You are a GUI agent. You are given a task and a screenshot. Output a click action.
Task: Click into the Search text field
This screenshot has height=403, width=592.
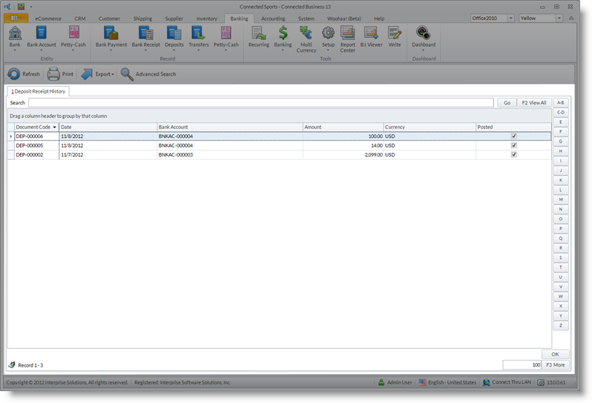pos(260,103)
